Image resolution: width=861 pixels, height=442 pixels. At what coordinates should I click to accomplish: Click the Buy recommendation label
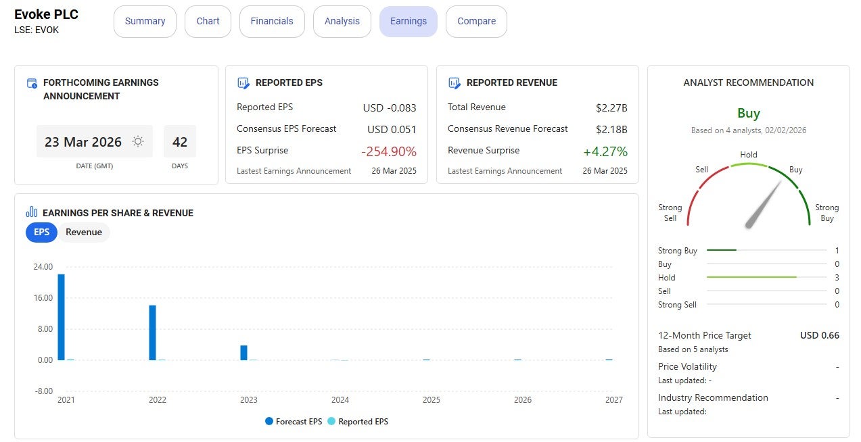748,114
